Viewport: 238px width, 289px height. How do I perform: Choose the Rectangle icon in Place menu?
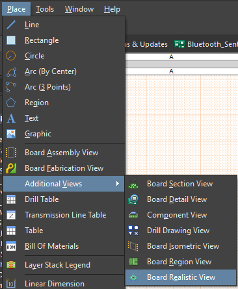(11, 40)
